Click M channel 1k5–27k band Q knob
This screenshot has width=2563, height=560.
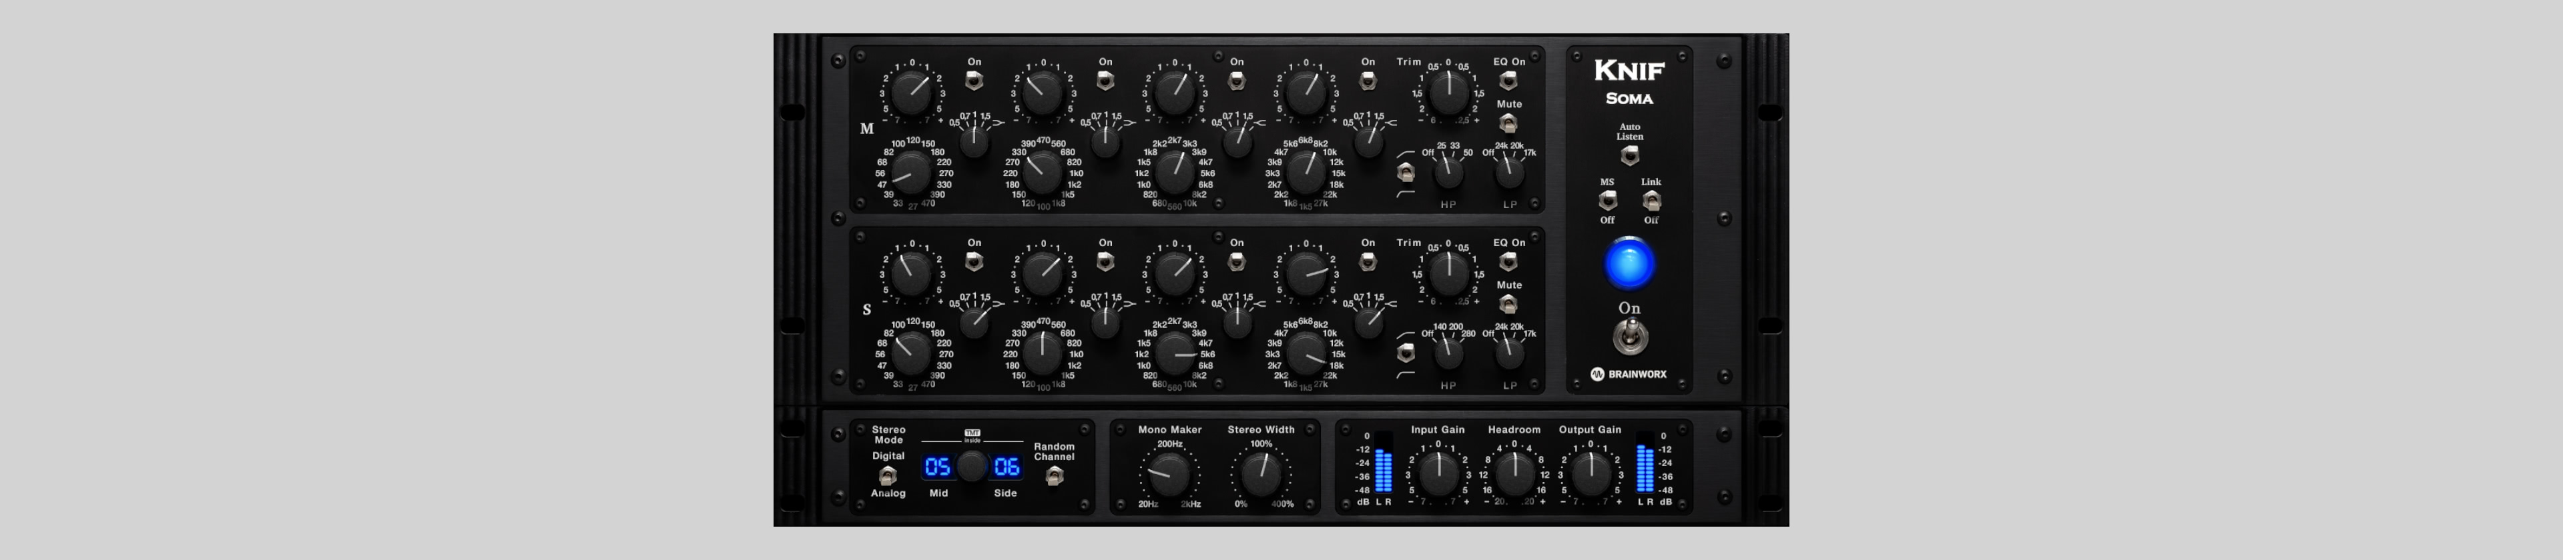1369,142
